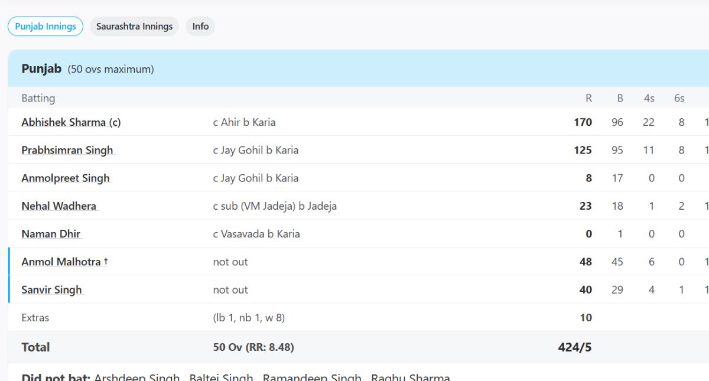Click Anmol Malhotra's runs '48'
709x381 pixels.
pyautogui.click(x=586, y=262)
